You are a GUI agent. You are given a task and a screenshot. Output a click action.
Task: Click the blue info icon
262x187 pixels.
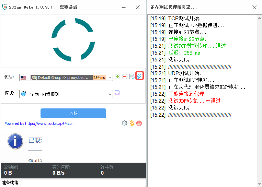[15, 141]
